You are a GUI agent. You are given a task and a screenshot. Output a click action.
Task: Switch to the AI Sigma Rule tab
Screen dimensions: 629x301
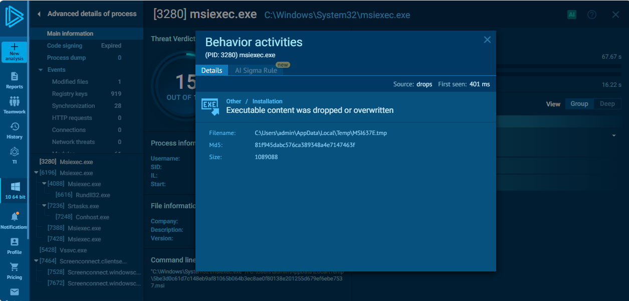256,70
